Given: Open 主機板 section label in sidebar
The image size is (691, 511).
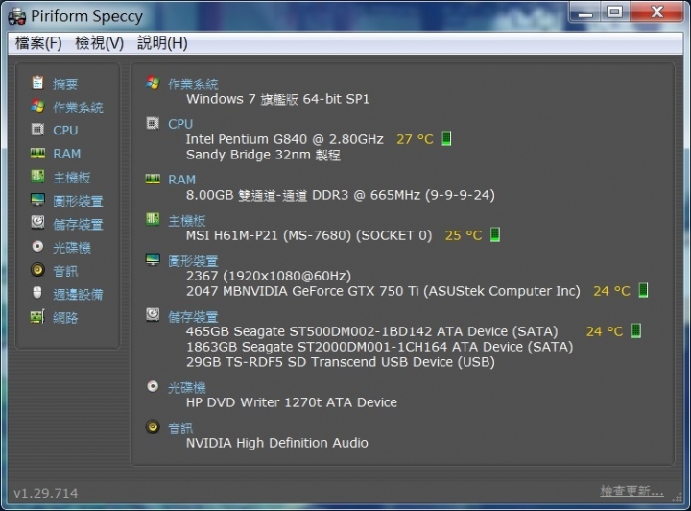Looking at the screenshot, I should [x=72, y=178].
